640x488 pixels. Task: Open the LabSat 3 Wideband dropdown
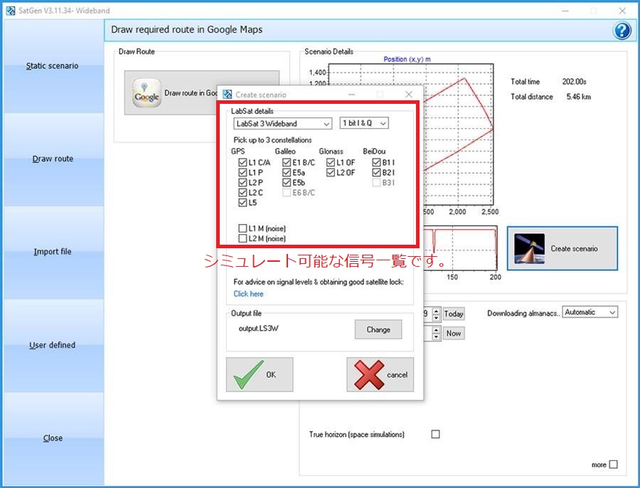[x=282, y=123]
